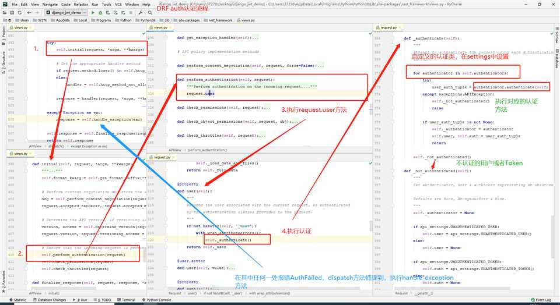Viewport: 560px width, 305px height.
Task: Click the Run with Coverage icon
Action: [x=108, y=12]
